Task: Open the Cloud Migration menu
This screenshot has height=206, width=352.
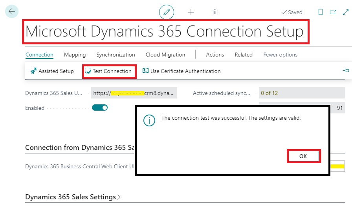Action: point(165,55)
